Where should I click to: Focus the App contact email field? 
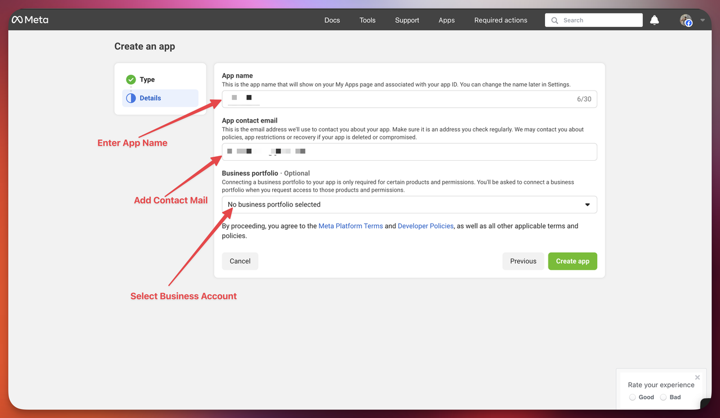click(409, 152)
